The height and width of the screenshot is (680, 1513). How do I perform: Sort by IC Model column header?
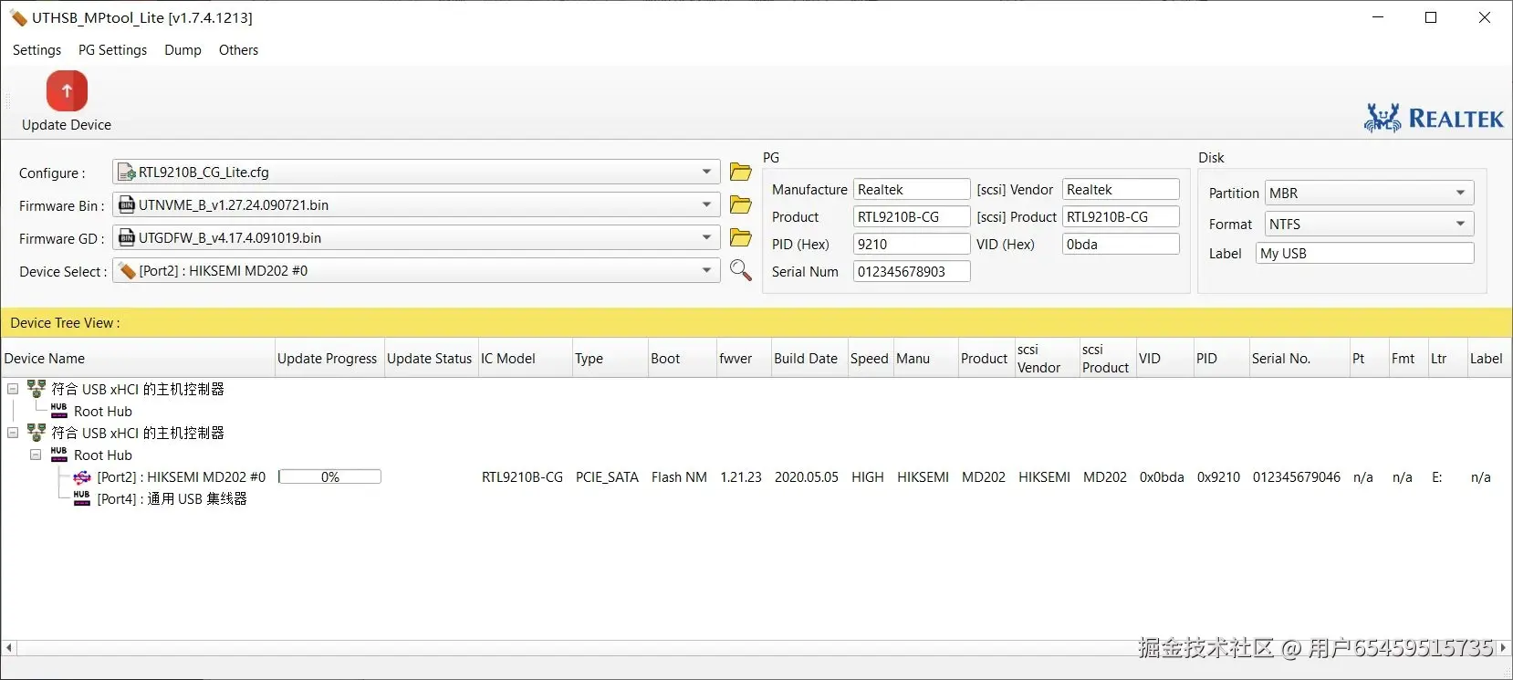tap(525, 359)
